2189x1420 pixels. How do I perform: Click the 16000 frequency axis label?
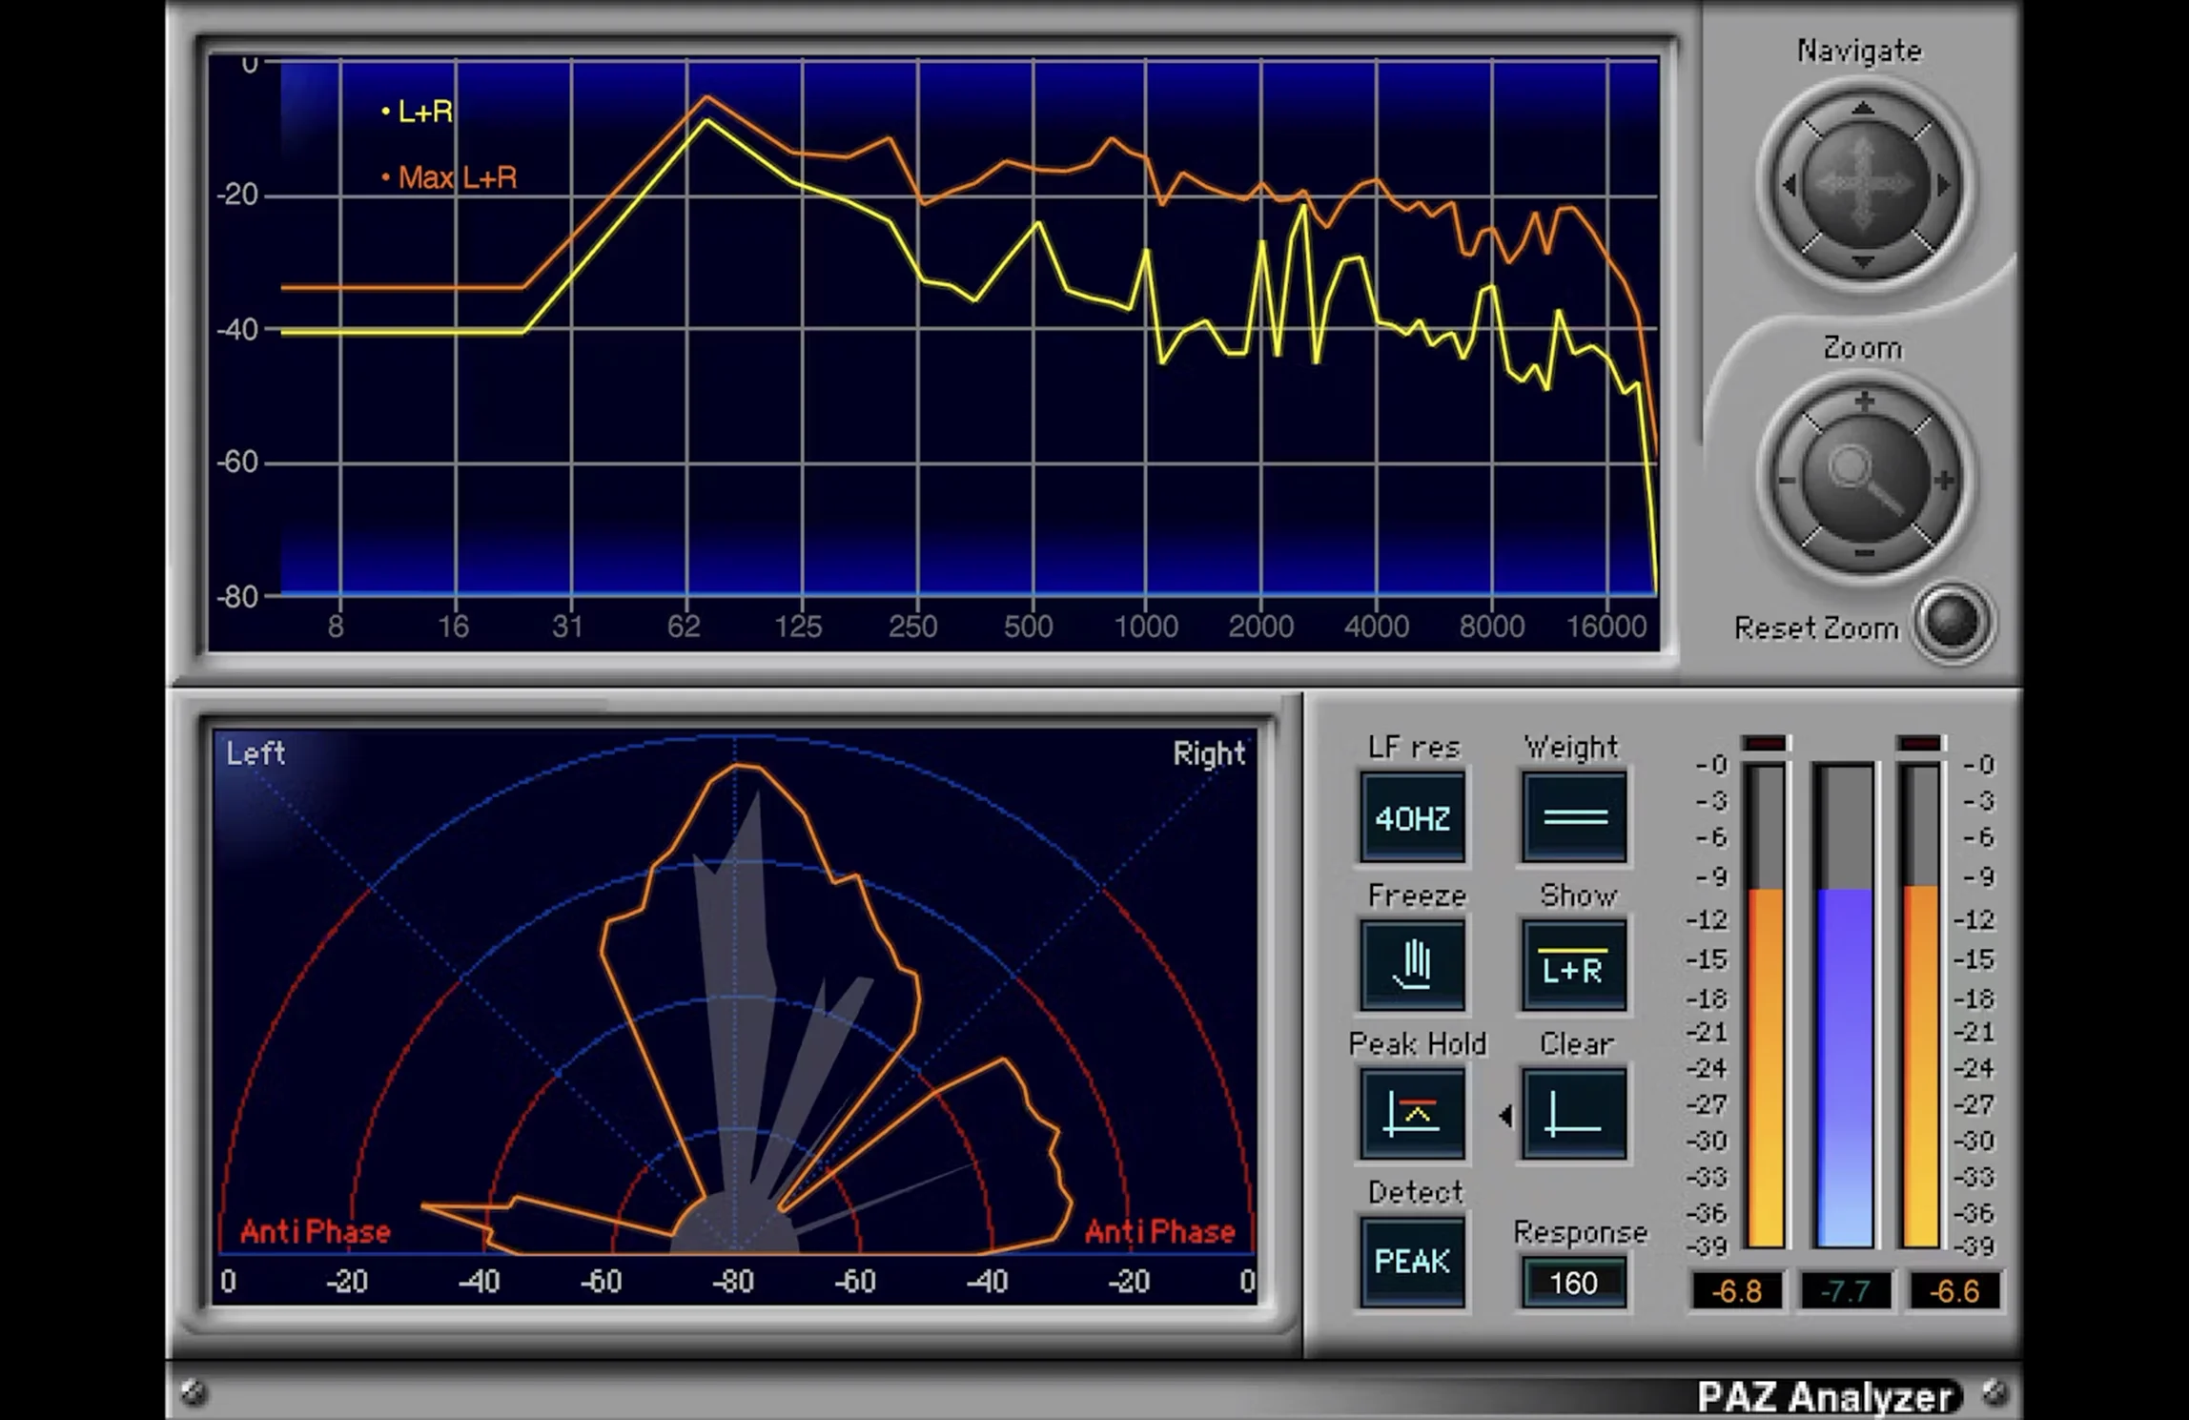tap(1607, 627)
